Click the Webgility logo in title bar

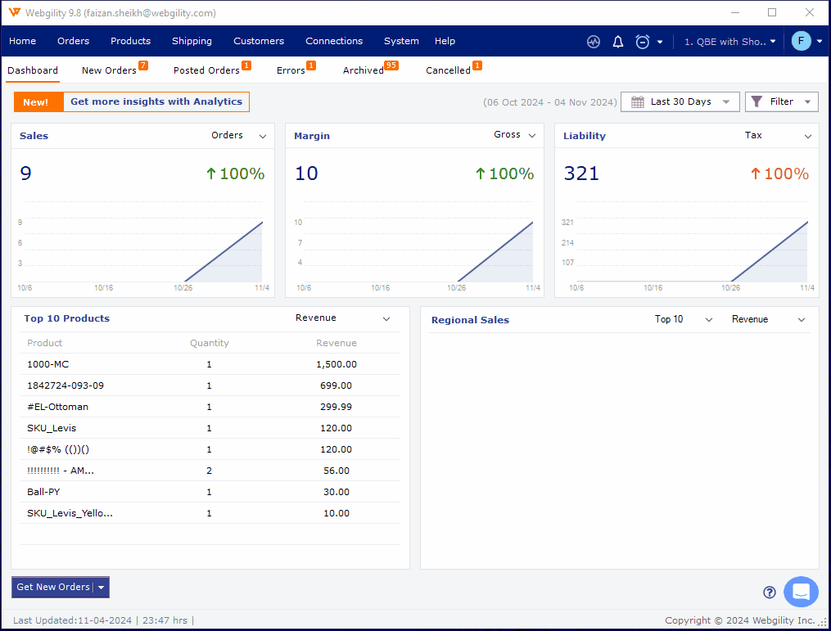[15, 13]
